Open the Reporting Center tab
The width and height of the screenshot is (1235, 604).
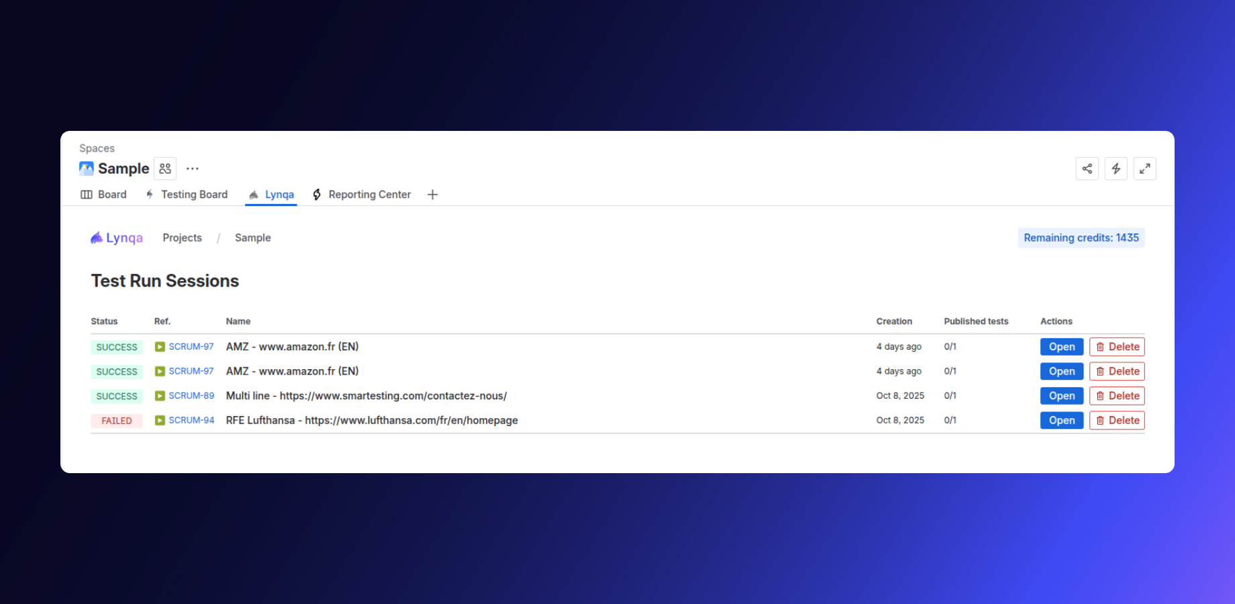coord(369,195)
